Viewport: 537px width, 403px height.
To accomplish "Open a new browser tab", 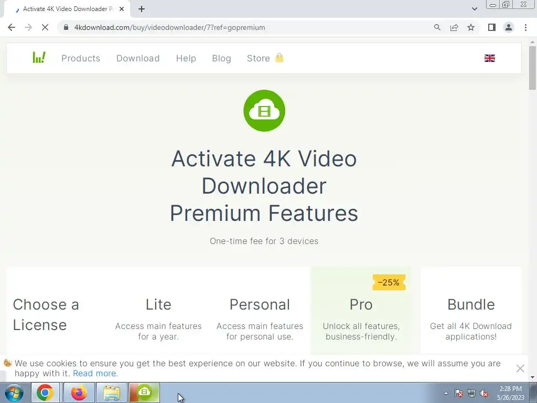I will coord(142,9).
